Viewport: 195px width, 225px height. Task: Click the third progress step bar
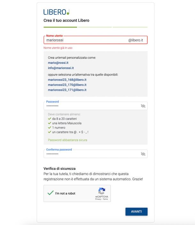pyautogui.click(x=130, y=27)
